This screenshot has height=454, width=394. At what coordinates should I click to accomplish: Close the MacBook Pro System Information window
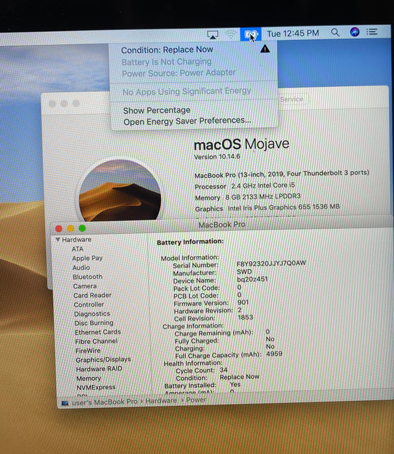[x=59, y=229]
